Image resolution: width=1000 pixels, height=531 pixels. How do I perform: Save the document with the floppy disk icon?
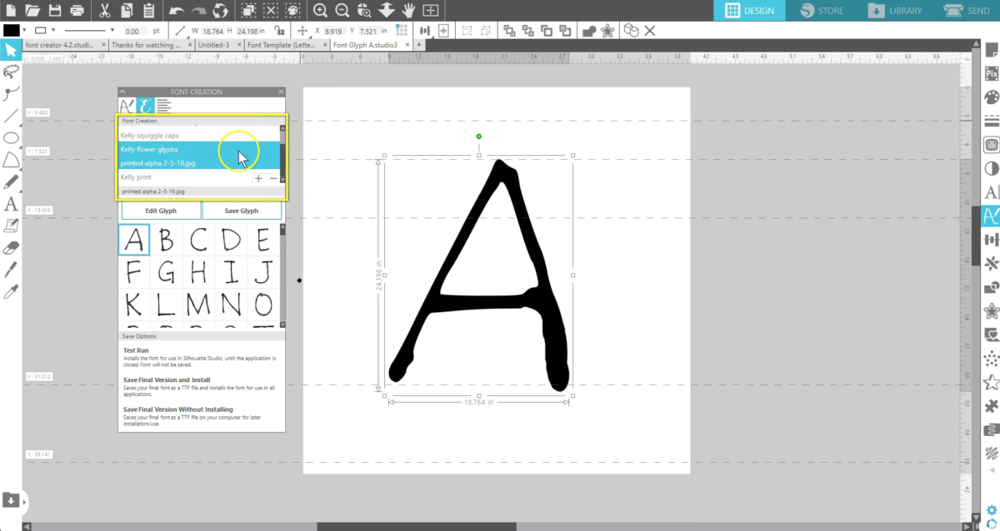point(55,11)
